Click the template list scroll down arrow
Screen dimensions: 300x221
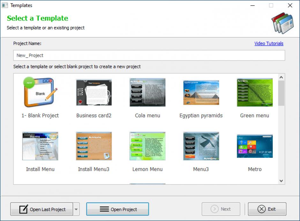(281, 181)
